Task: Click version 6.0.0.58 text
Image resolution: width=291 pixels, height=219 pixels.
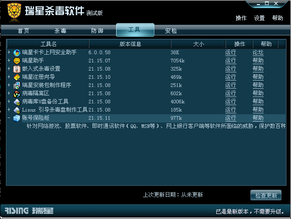Action: (99, 52)
